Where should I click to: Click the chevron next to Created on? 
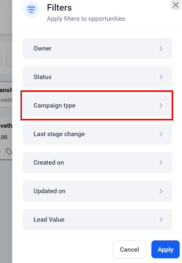click(x=161, y=163)
